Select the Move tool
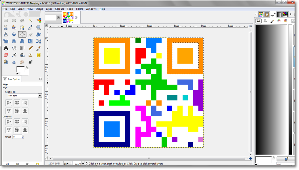The height and width of the screenshot is (170, 299). [x=14, y=34]
